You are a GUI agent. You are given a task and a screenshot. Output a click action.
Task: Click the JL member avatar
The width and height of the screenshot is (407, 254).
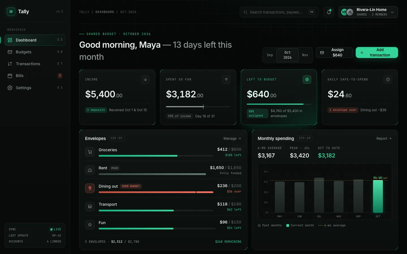coord(350,12)
